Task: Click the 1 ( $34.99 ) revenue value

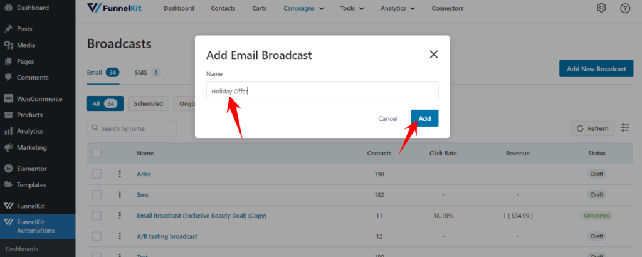Action: point(517,215)
